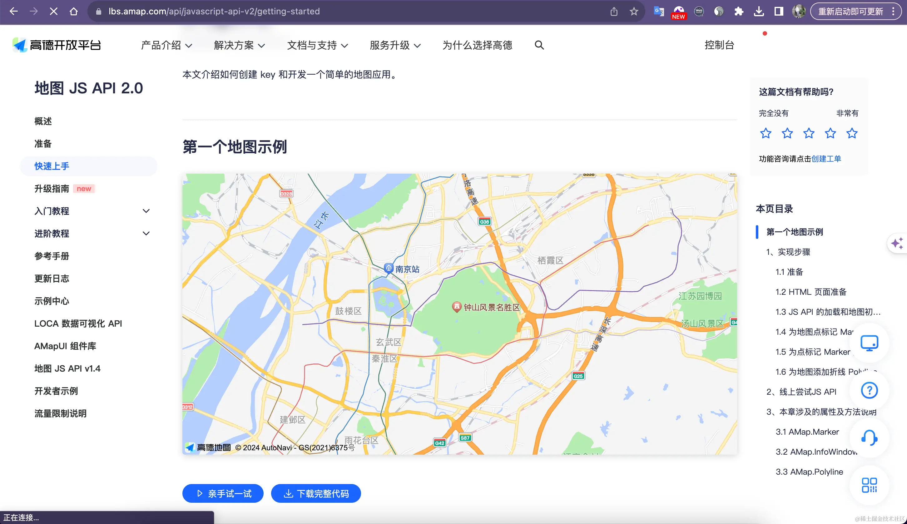Screen dimensions: 907x524
Task: Select 快速上手 in the sidebar
Action: tap(89, 166)
